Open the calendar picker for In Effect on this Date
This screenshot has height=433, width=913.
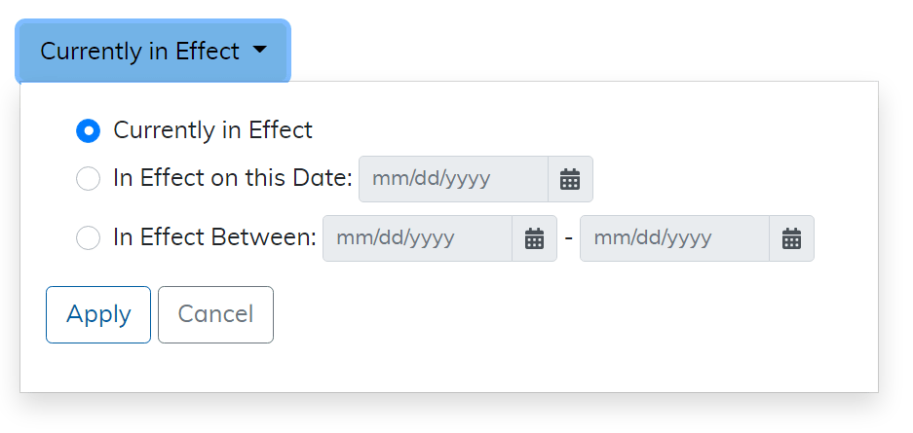(570, 179)
